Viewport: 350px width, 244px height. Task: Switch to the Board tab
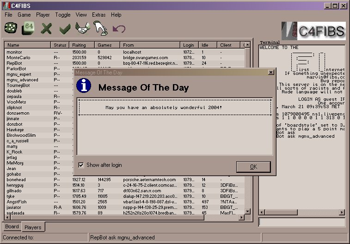click(x=12, y=227)
